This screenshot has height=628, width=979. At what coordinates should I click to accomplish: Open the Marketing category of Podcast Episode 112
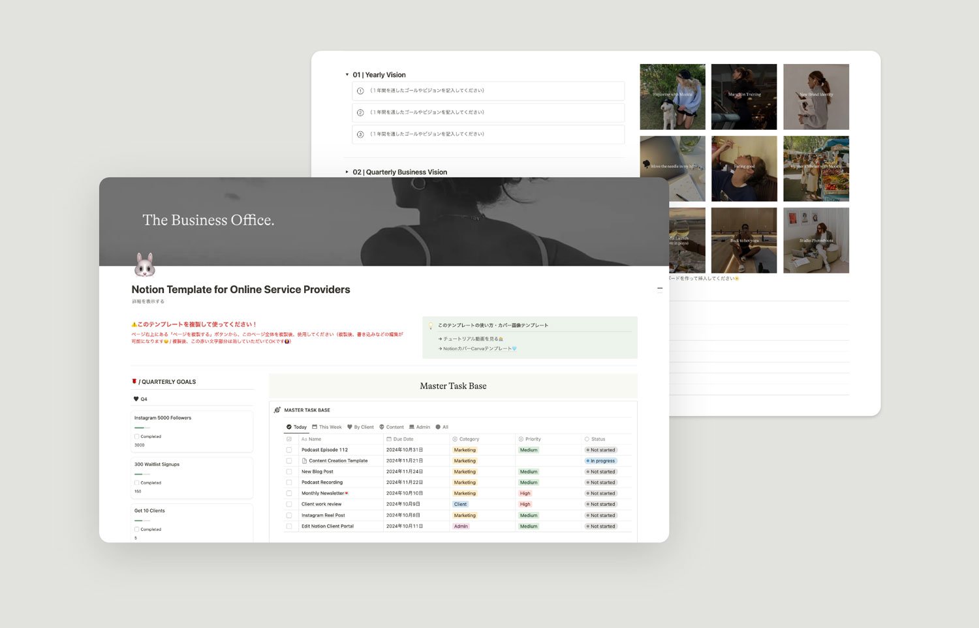click(465, 450)
